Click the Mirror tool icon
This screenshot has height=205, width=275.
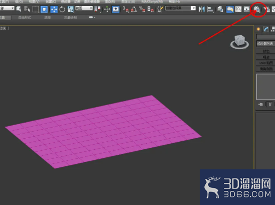202,9
